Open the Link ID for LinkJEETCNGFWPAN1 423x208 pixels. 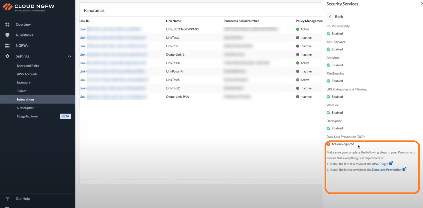[110, 29]
